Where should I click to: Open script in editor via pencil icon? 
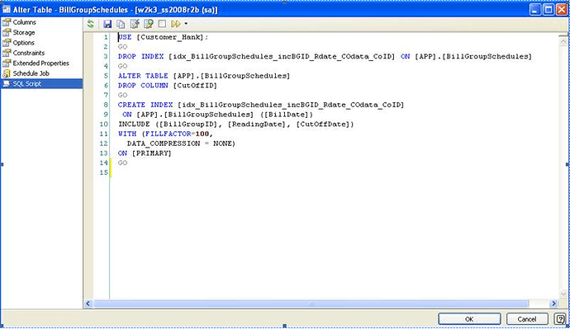pos(135,24)
